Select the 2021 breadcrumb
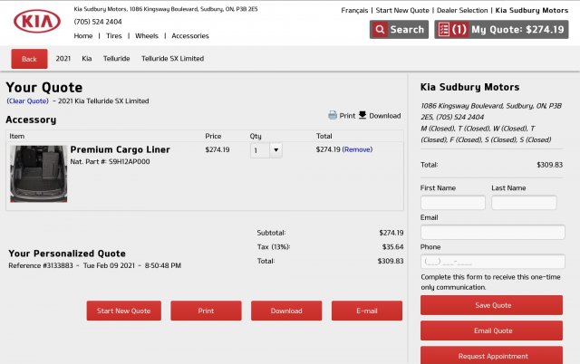This screenshot has width=580, height=364. 63,58
